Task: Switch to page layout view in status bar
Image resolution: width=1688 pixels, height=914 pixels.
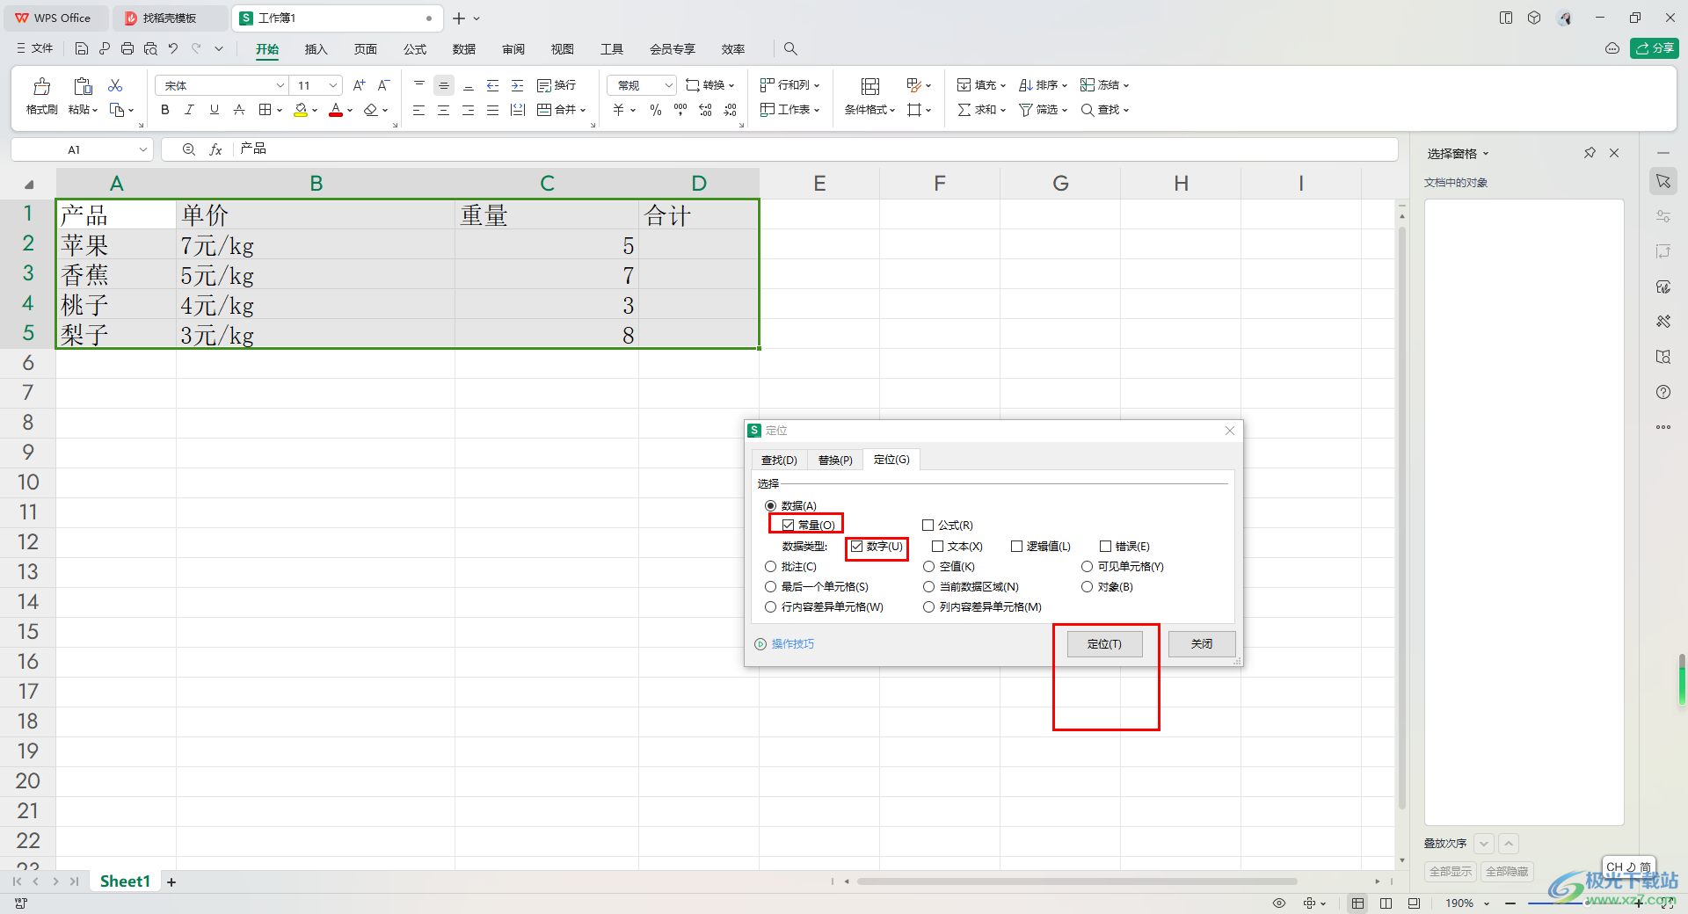Action: (1386, 903)
